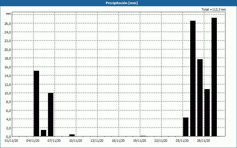Click the 4,0 y-axis value
This screenshot has width=237, height=148.
coord(9,119)
